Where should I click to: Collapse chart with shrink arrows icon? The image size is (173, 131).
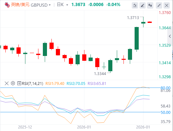point(159,5)
